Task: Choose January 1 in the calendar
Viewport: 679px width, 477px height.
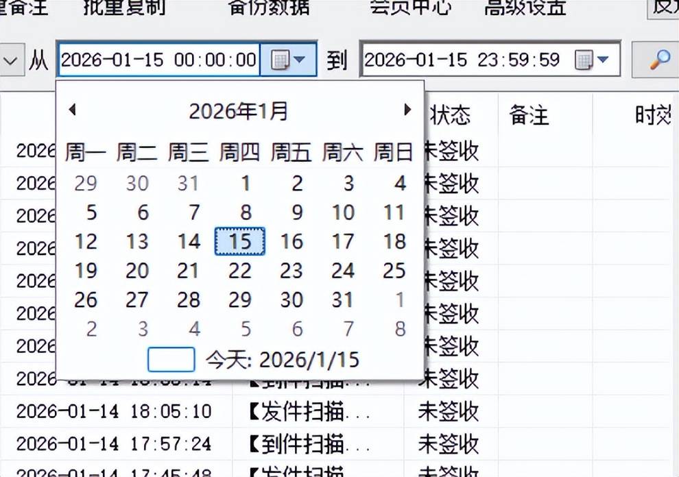Action: coord(245,184)
